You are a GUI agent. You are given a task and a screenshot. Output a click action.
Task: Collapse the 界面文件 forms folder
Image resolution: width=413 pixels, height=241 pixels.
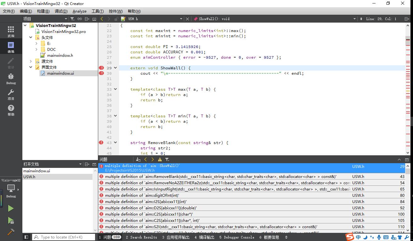point(31,67)
